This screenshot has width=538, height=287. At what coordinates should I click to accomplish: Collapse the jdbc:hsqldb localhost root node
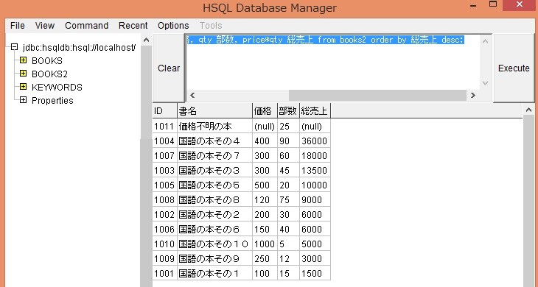(14, 47)
